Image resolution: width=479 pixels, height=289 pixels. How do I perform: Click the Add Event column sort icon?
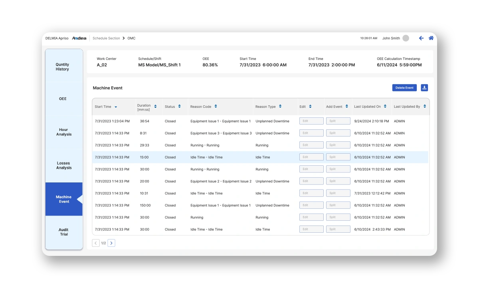pos(346,106)
